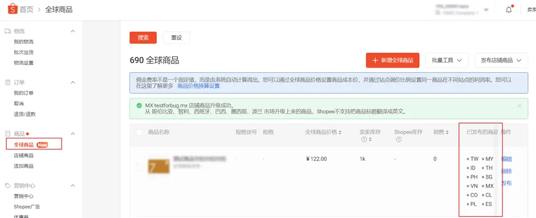
Task: Click the green success checkmark icon
Action: pyautogui.click(x=139, y=106)
